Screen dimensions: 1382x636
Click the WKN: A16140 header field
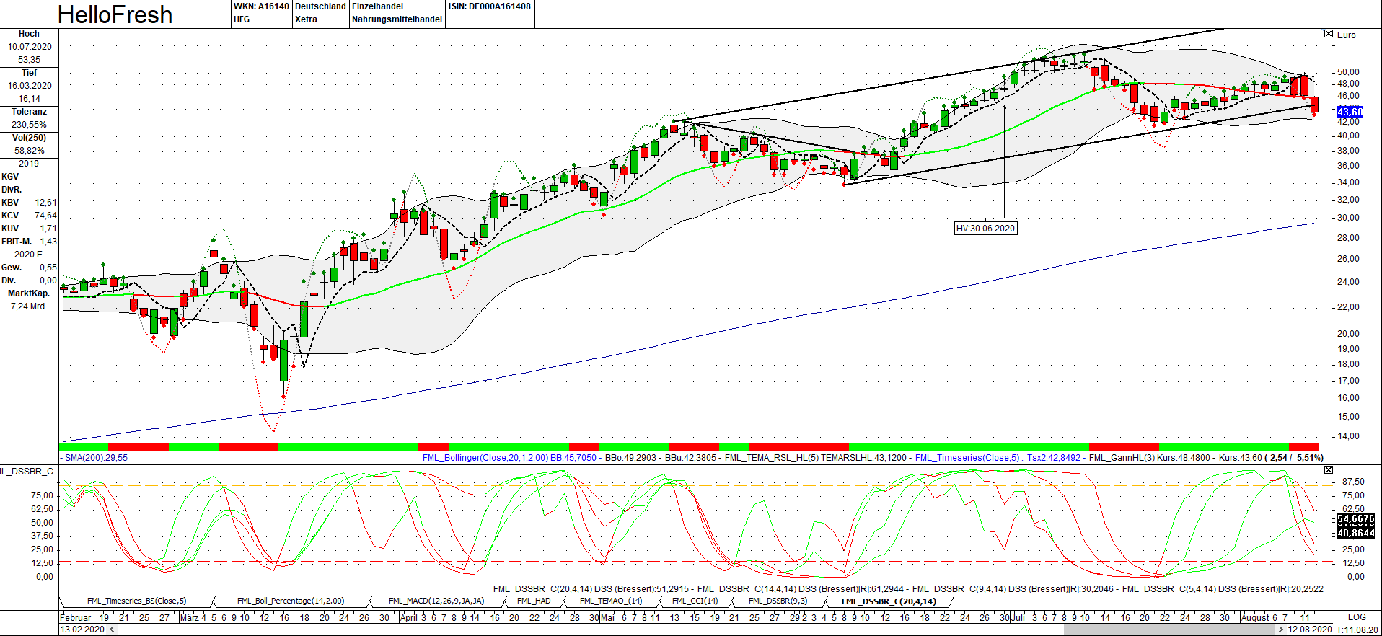click(261, 6)
